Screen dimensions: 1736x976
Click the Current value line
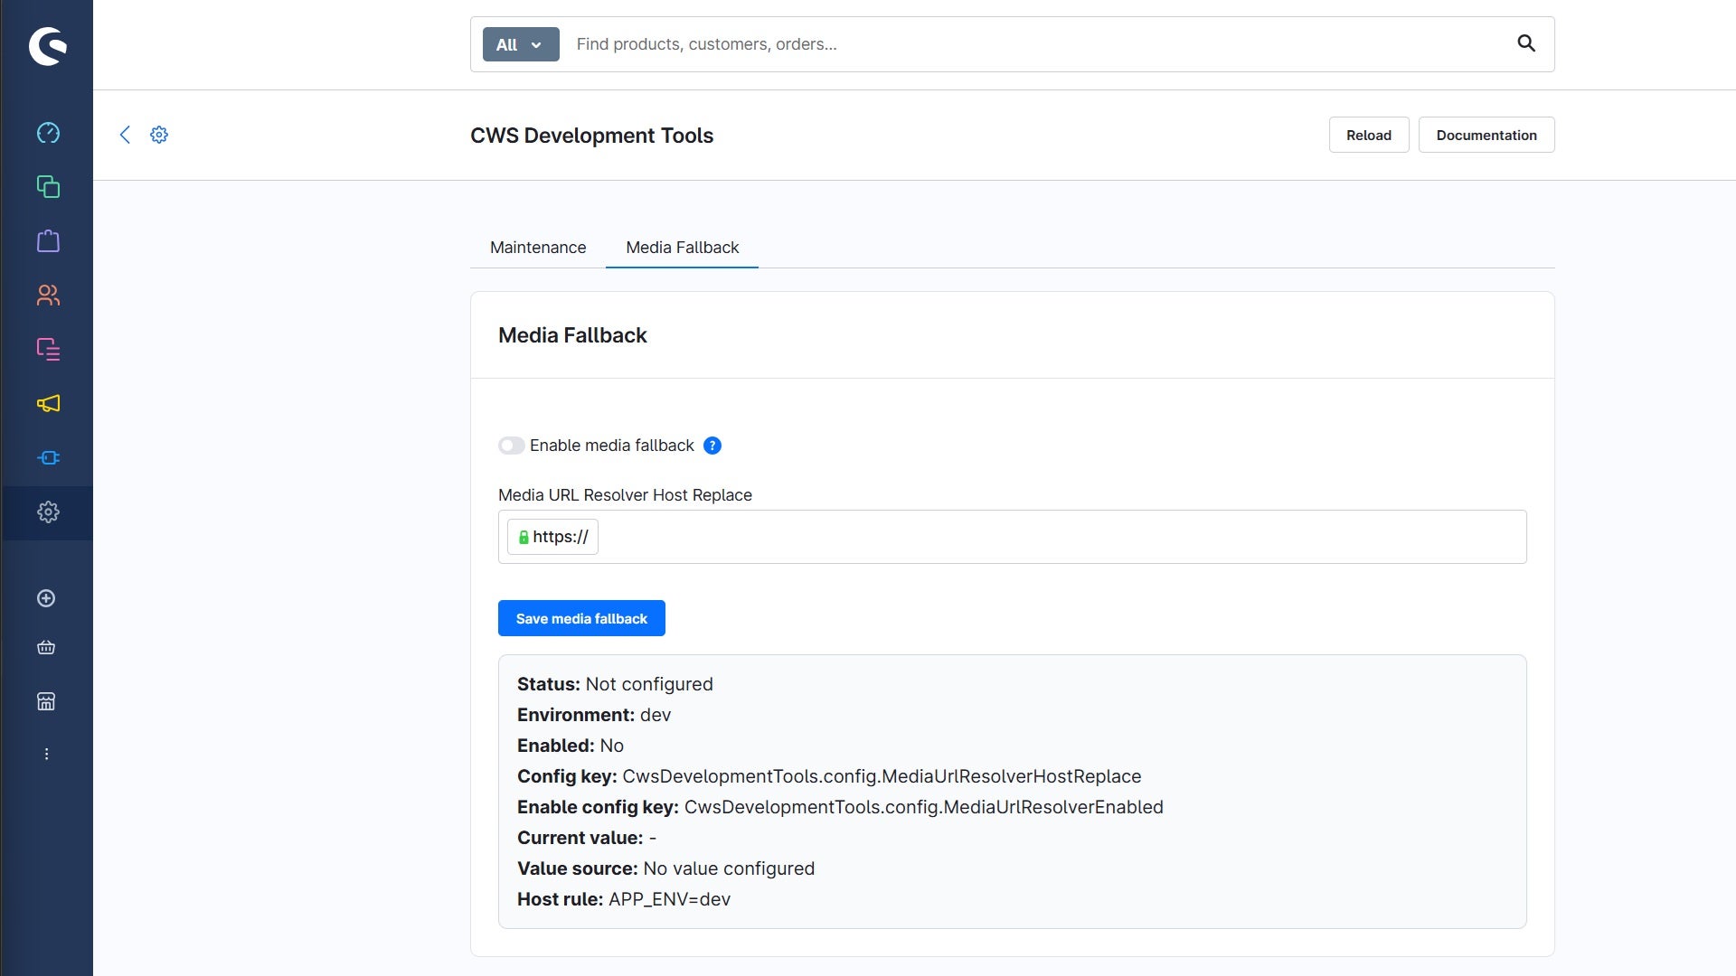(587, 838)
